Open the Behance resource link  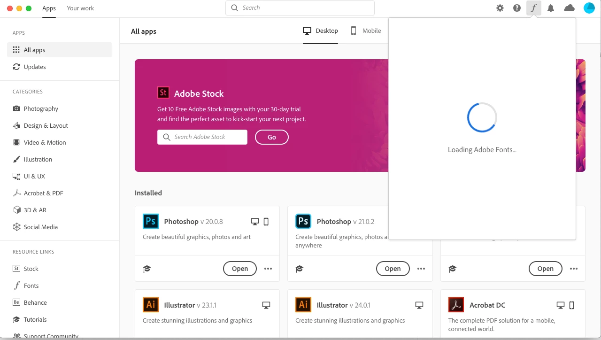(60, 302)
